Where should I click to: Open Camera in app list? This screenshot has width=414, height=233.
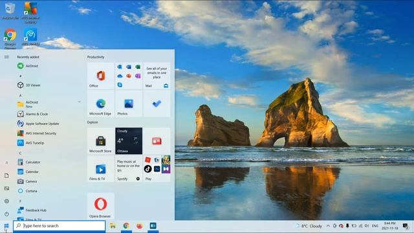[49, 181]
